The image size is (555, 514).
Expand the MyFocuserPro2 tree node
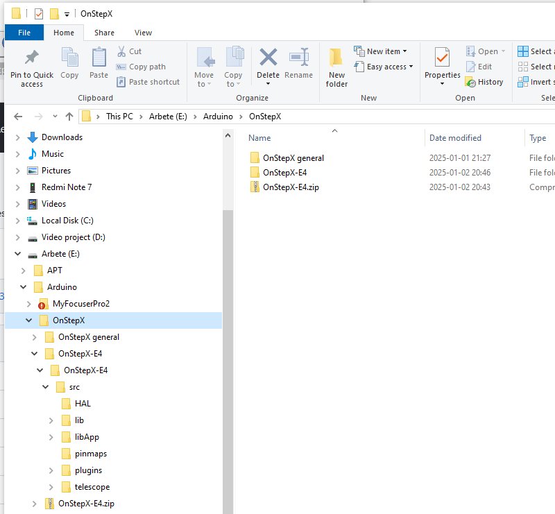pyautogui.click(x=29, y=304)
